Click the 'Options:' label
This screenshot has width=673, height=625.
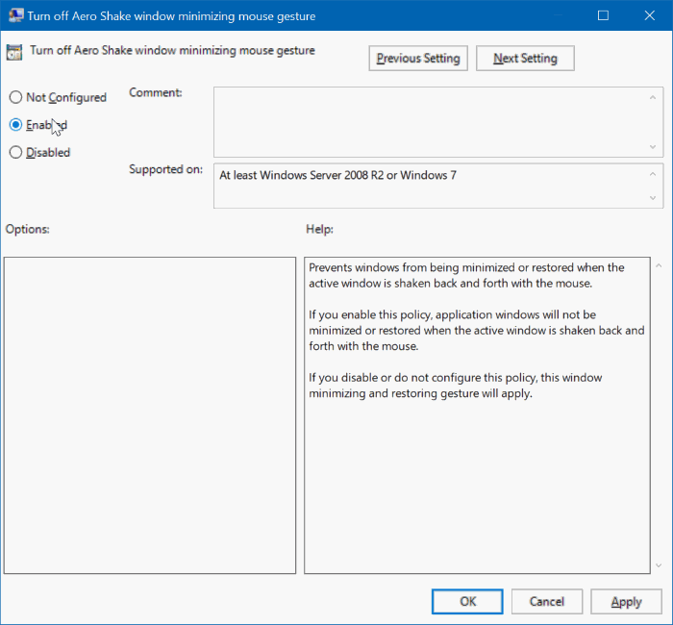click(x=28, y=229)
